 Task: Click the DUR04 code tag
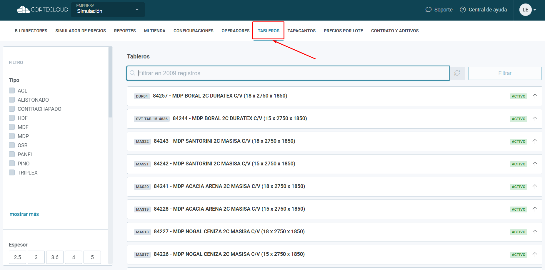(142, 96)
